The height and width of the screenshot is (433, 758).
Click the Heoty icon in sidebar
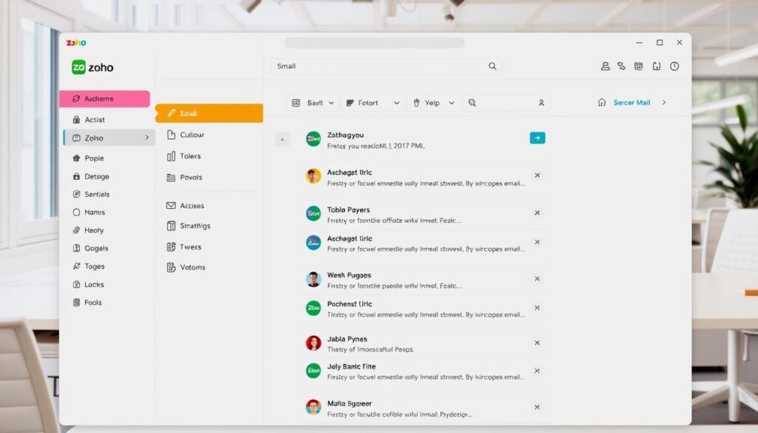pos(76,230)
